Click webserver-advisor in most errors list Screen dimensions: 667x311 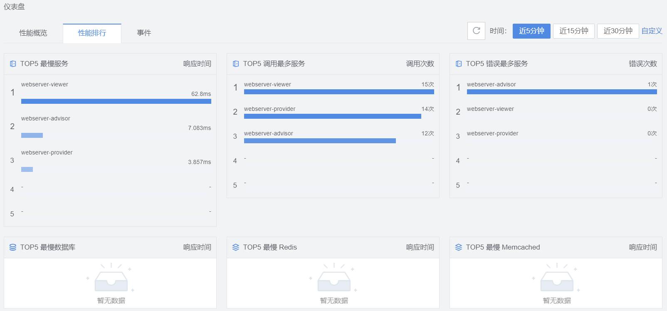pyautogui.click(x=491, y=84)
